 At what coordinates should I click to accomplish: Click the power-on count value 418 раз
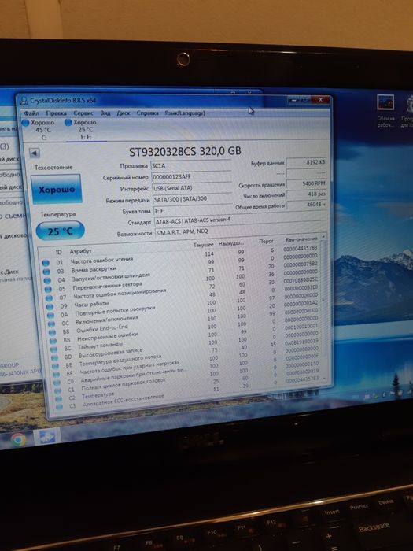pyautogui.click(x=307, y=194)
